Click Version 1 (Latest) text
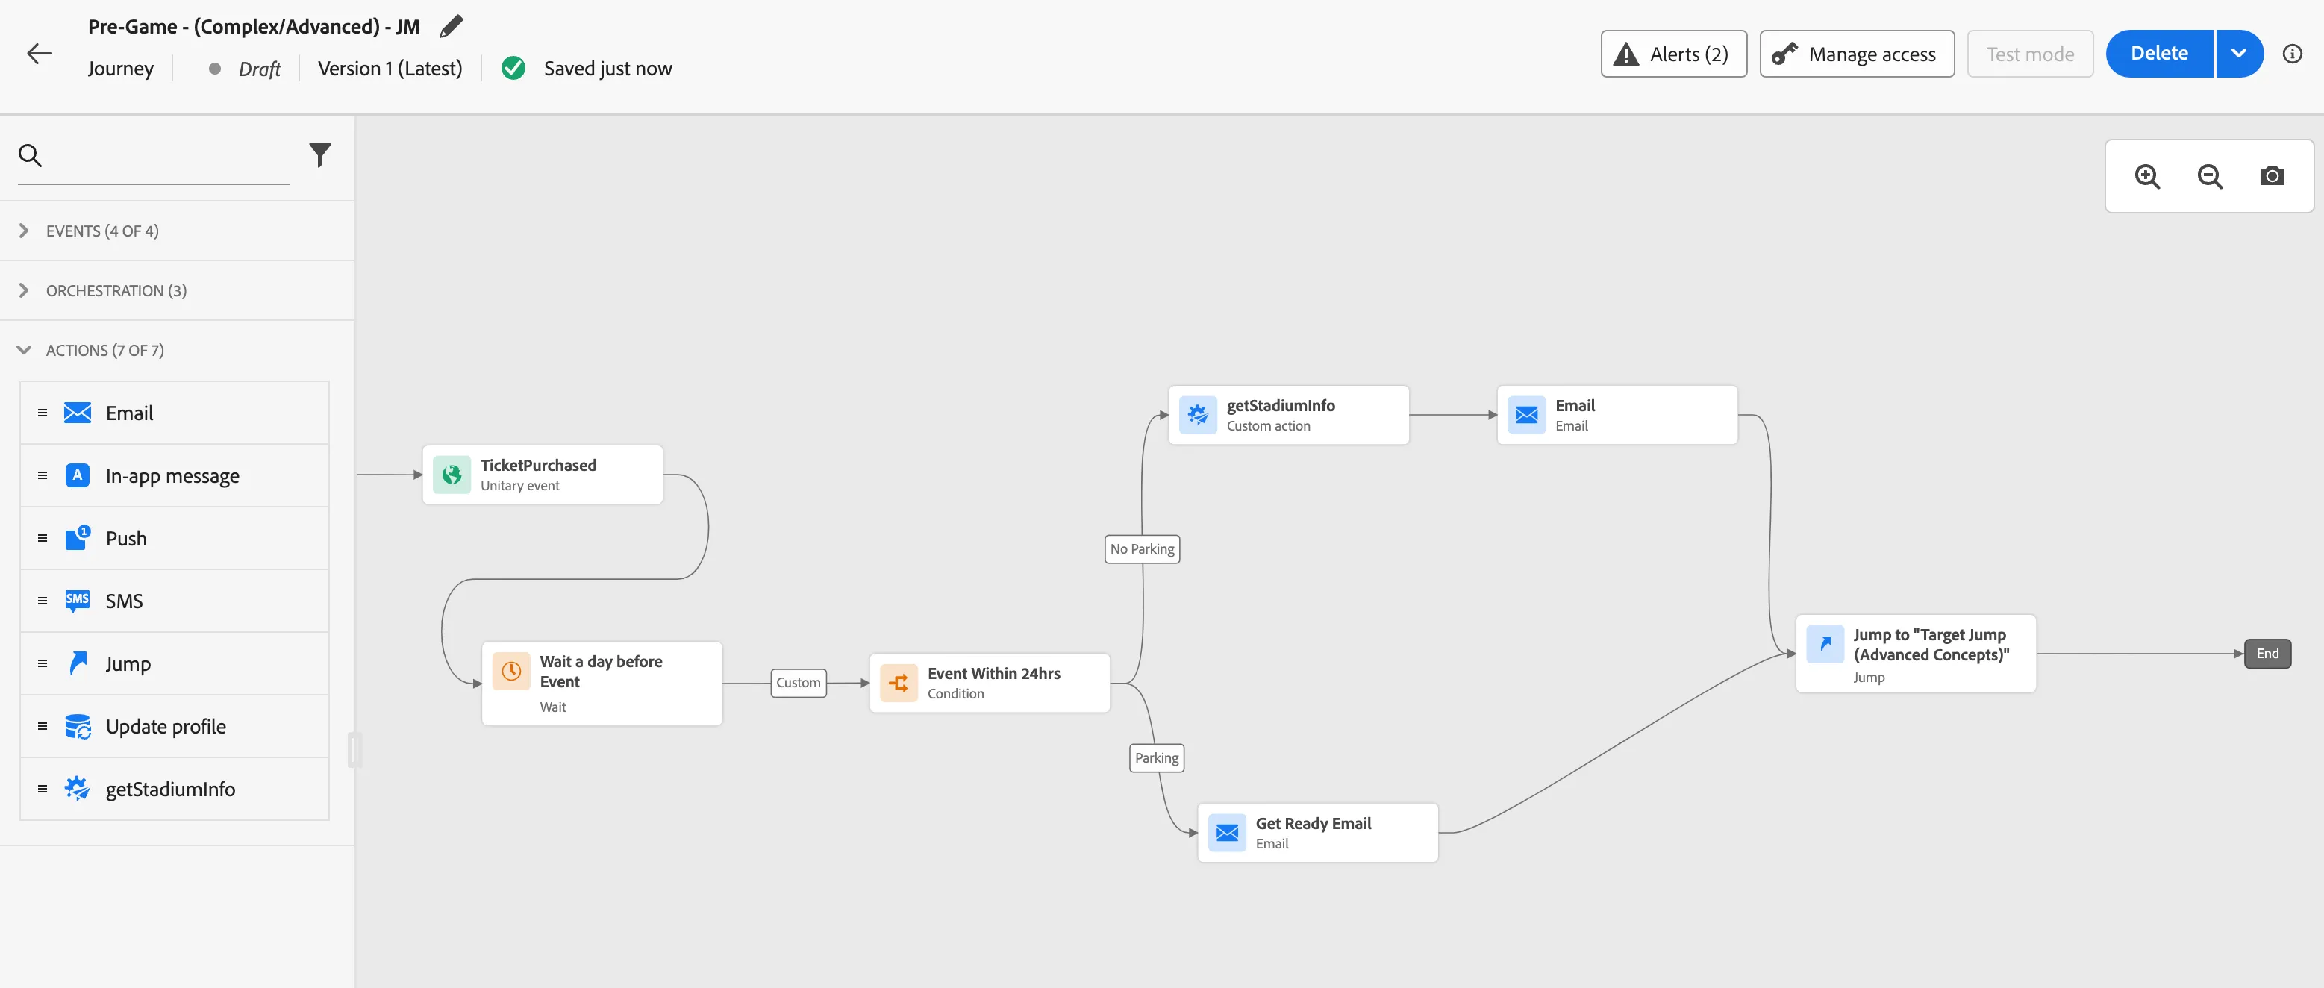This screenshot has height=988, width=2324. pyautogui.click(x=390, y=69)
